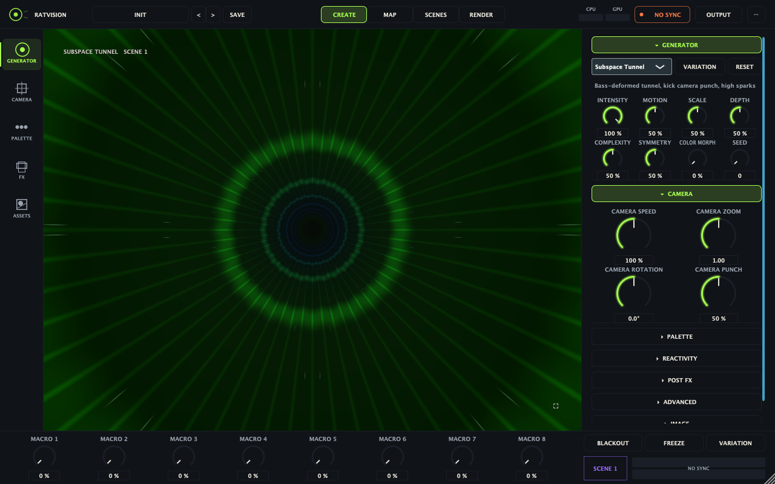The image size is (775, 484).
Task: Click the Variation button beside generator dropdown
Action: [x=700, y=67]
